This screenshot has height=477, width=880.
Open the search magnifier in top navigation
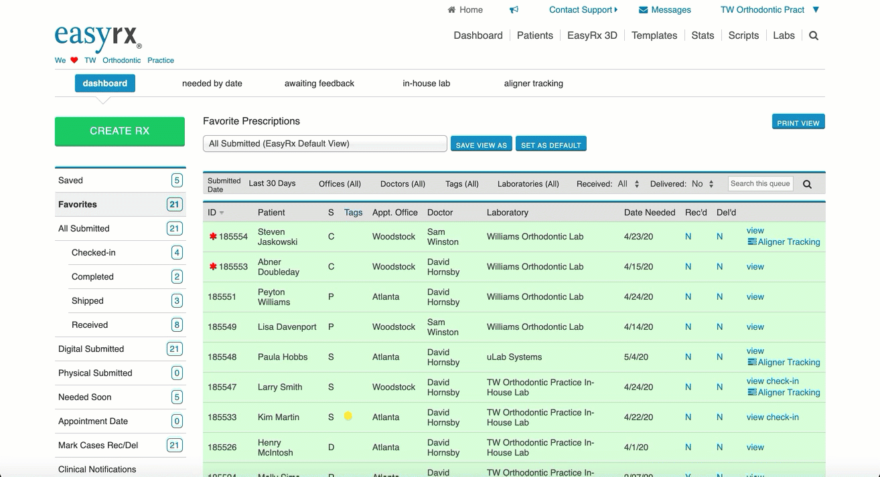[814, 36]
